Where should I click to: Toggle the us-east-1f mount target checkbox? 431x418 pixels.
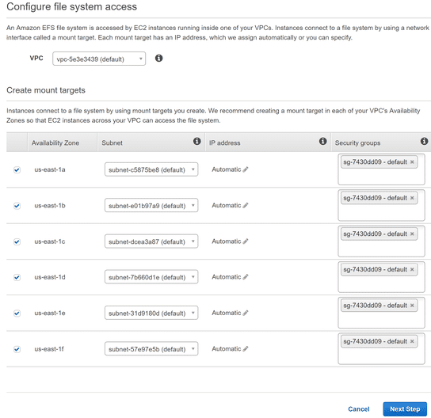point(17,349)
